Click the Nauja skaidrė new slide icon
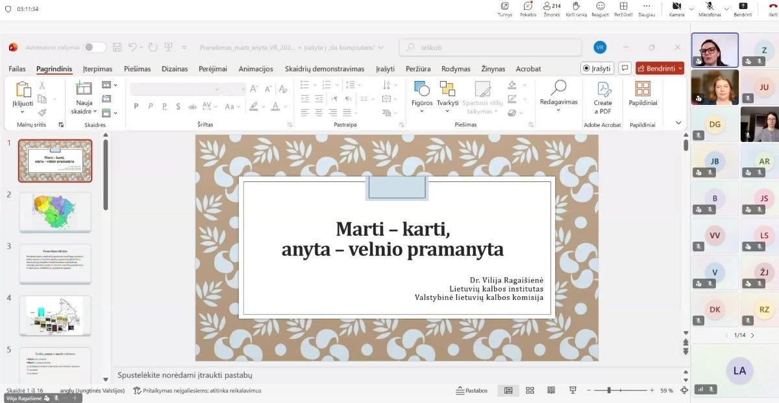779x403 pixels. 84,89
